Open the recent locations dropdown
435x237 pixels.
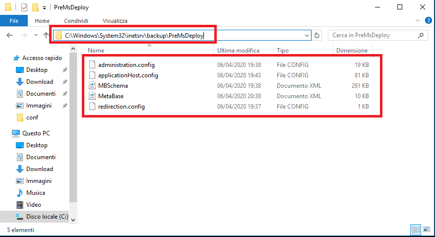pos(36,35)
